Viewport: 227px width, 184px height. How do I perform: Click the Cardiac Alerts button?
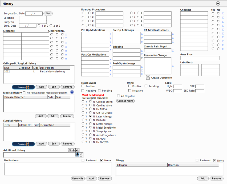click(x=125, y=101)
